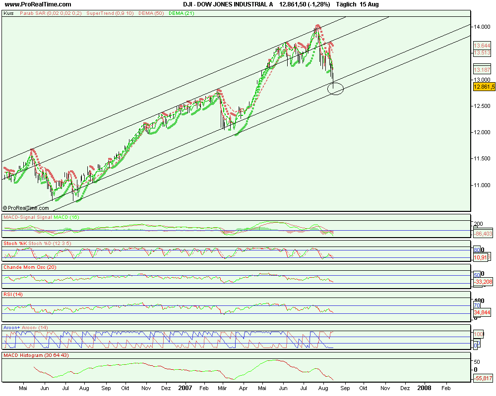Click the 14.000 price axis label

coord(482,27)
